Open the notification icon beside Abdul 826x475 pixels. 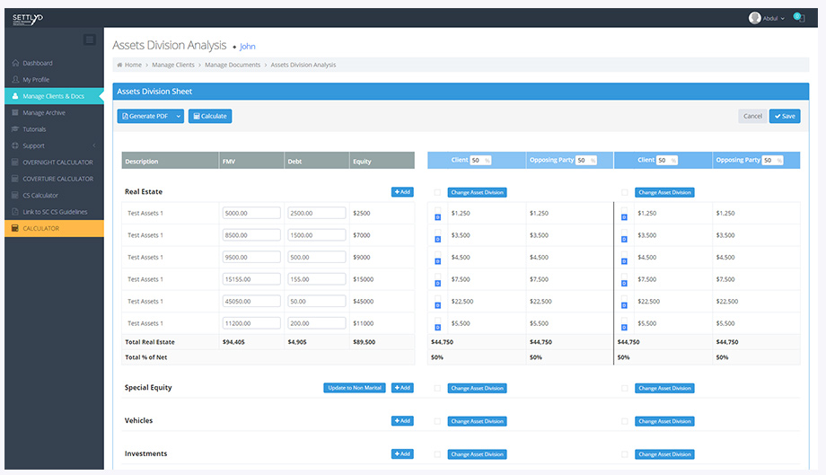[798, 18]
